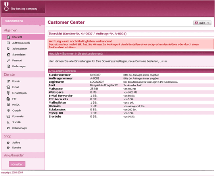The width and height of the screenshot is (215, 177).
Task: Click the FTP server icon
Action: click(8, 99)
